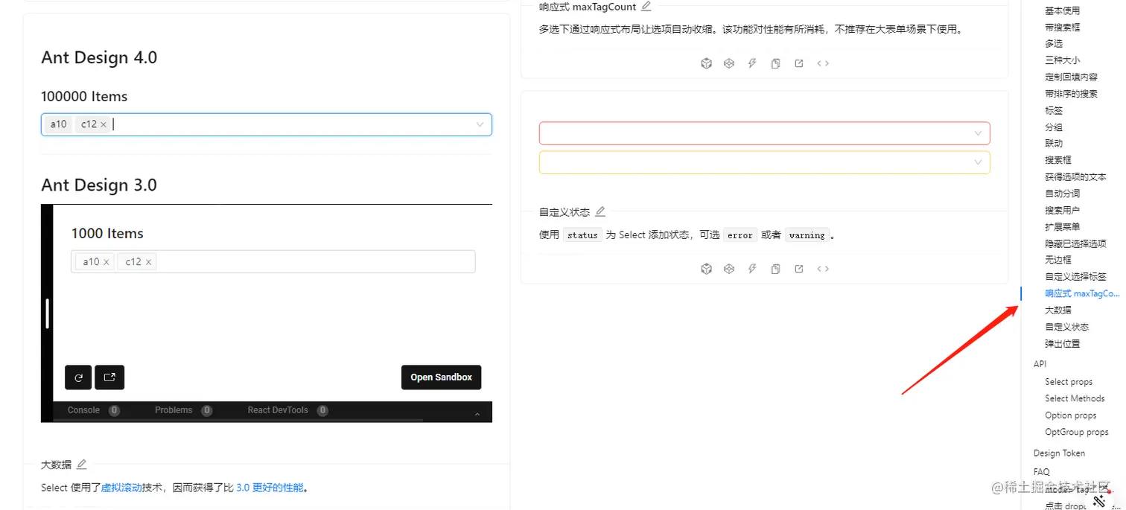1126x510 pixels.
Task: Open sandbox preview in new window
Action: tap(109, 377)
